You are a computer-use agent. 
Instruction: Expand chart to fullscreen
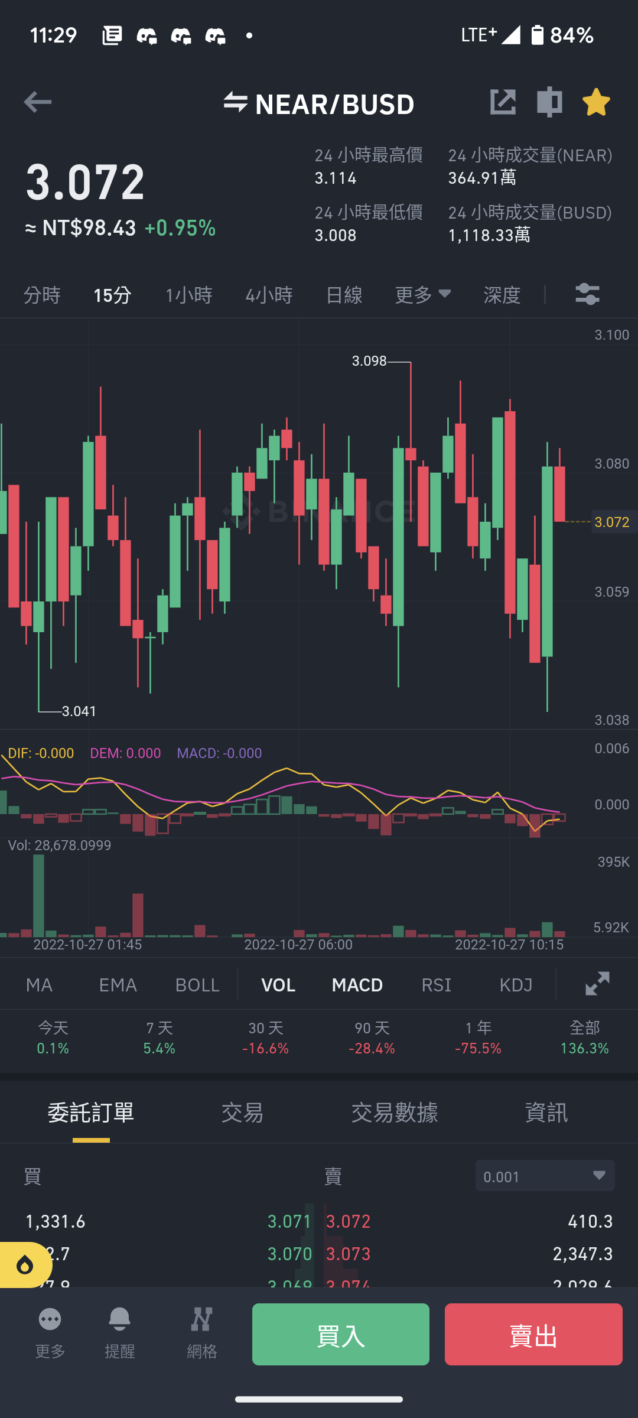pos(597,984)
